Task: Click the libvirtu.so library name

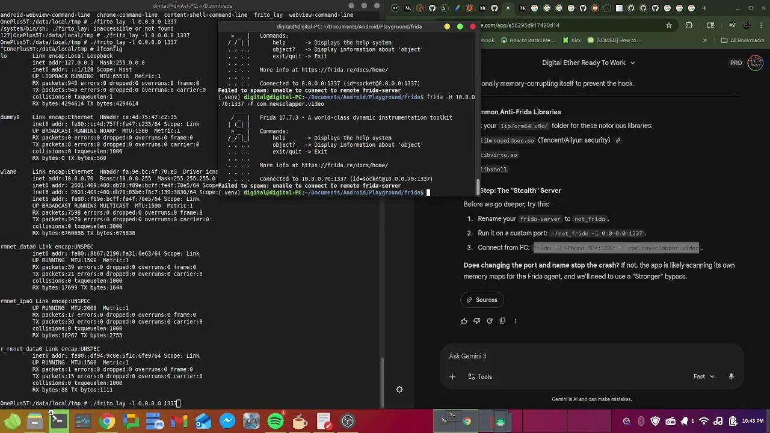Action: tap(499, 155)
